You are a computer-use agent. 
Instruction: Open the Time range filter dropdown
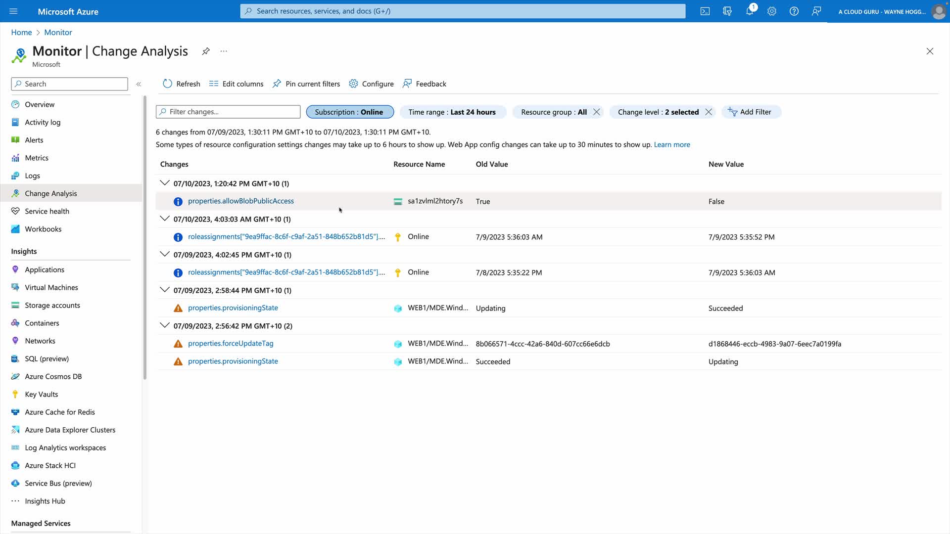(452, 112)
